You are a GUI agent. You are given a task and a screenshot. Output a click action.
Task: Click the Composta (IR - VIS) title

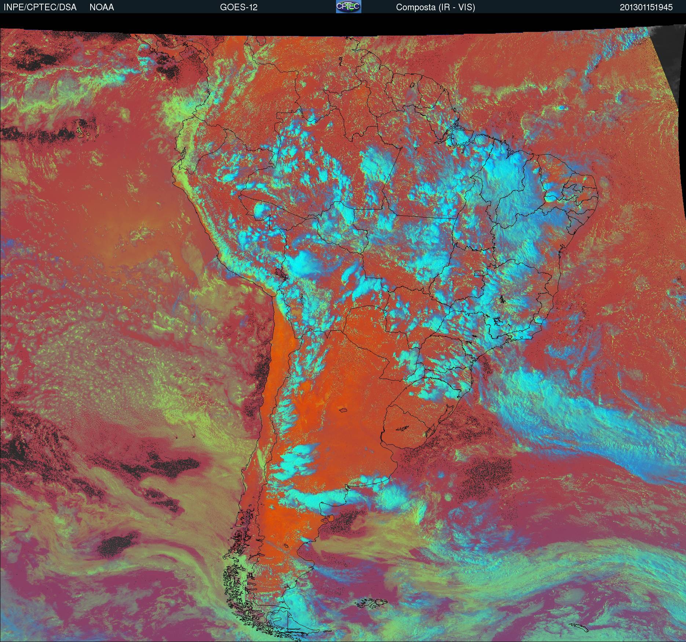pos(435,7)
